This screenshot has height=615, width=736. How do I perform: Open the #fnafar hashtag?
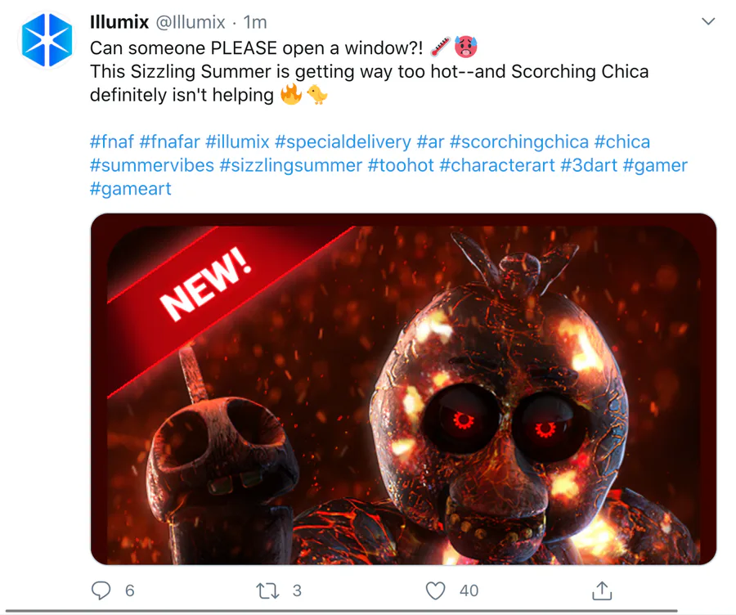169,141
